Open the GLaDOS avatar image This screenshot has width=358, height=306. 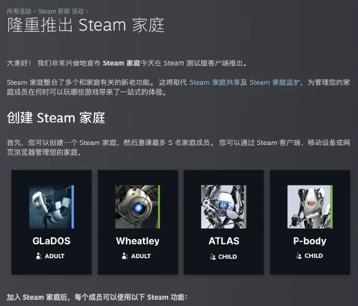(51, 207)
